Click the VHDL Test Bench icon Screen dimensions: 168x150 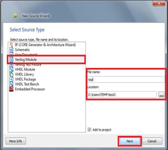11,84
